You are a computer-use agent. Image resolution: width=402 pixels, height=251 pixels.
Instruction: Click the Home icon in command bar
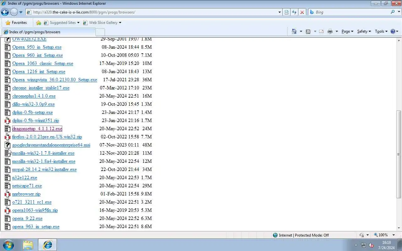294,31
